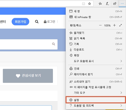Viewport: 126px width, 110px height.
Task: Select the add notes pen icon
Action: [107, 4]
